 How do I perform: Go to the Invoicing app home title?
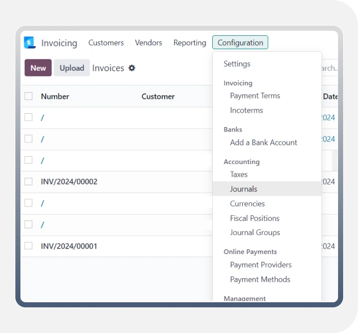coord(59,43)
